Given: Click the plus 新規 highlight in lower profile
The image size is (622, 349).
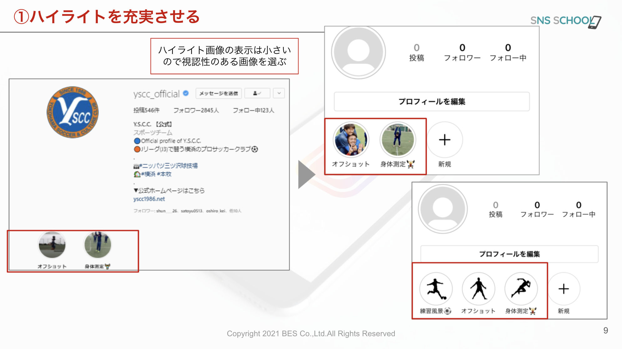Looking at the screenshot, I should (564, 289).
